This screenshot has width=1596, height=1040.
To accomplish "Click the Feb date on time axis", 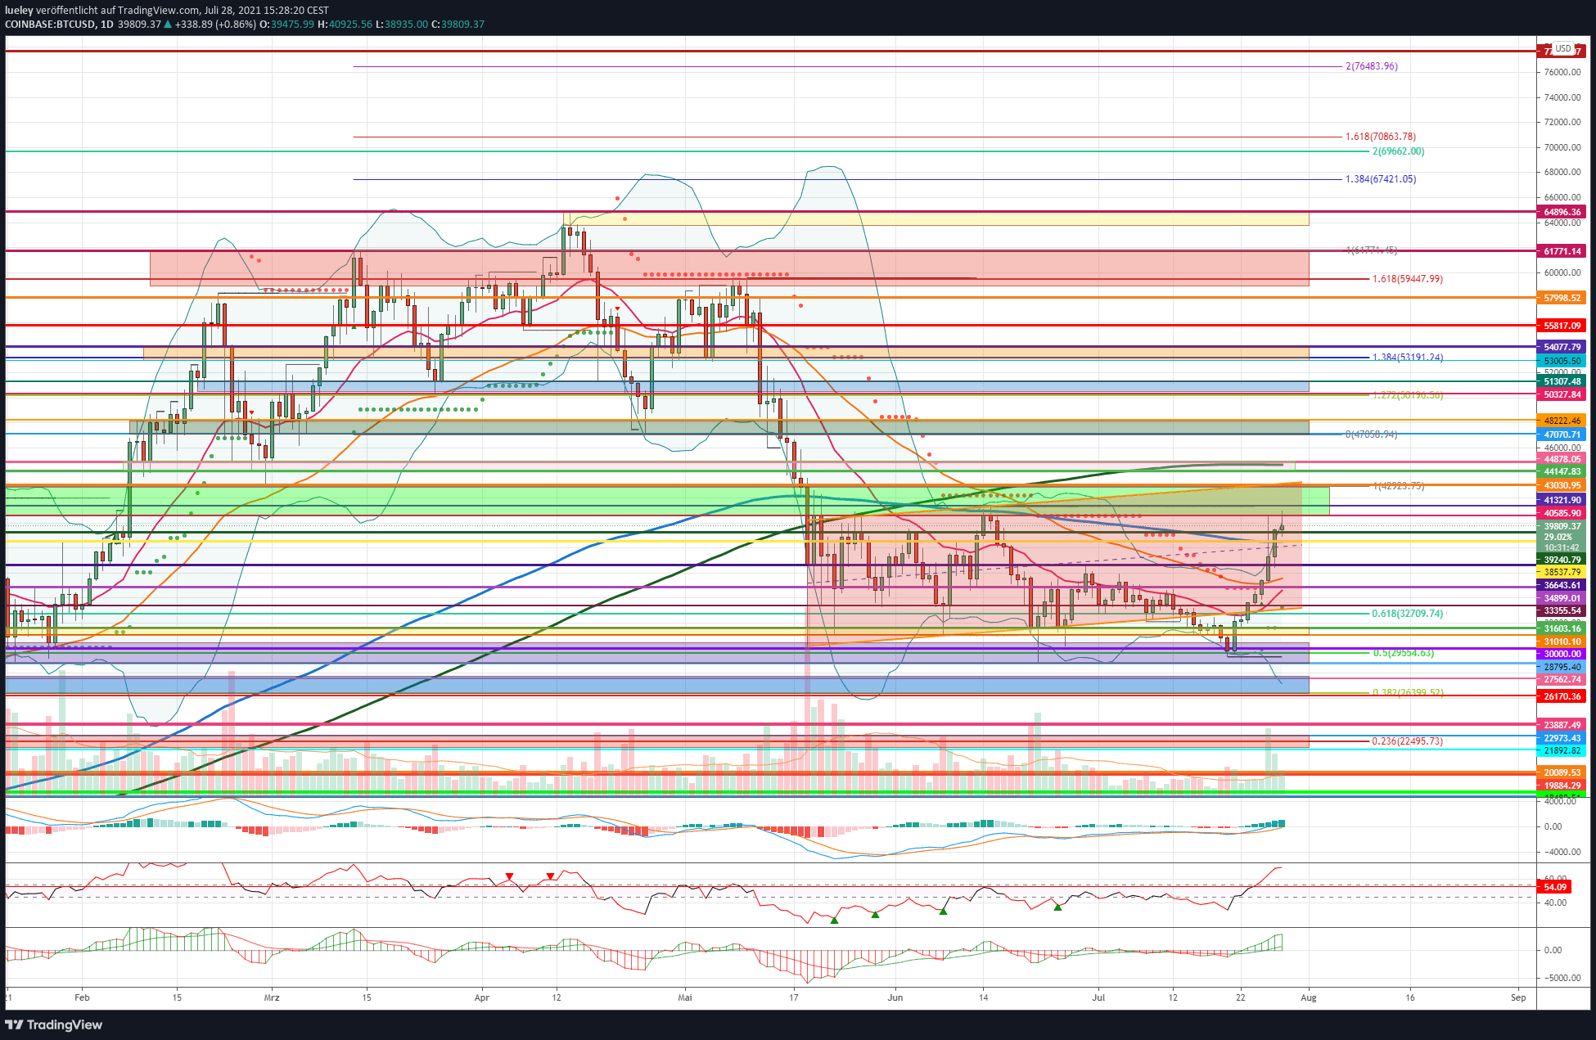I will point(82,997).
